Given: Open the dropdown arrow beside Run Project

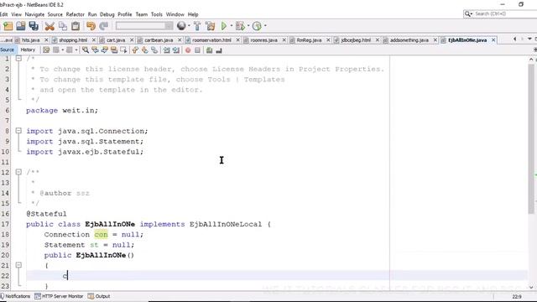Looking at the screenshot, I should tap(232, 26).
